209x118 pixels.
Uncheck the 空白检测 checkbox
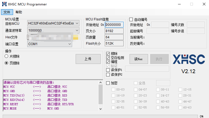click(108, 58)
